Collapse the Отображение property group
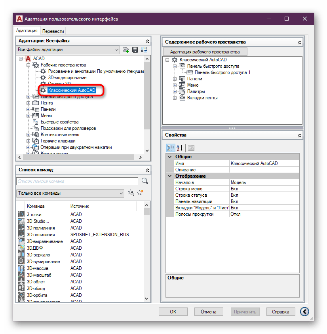The width and height of the screenshot is (327, 334). 170,176
